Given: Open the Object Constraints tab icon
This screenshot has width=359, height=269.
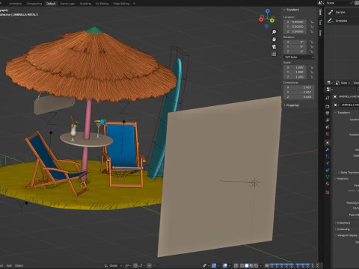Looking at the screenshot, I should point(328,170).
